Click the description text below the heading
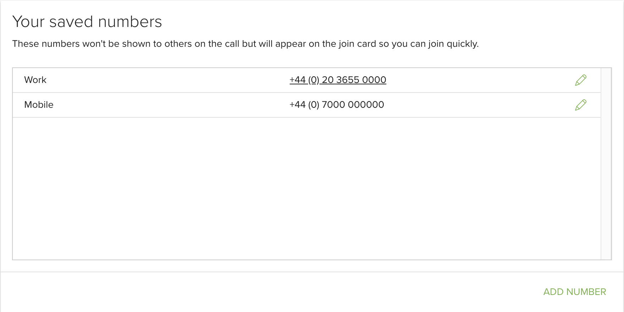 [x=246, y=44]
